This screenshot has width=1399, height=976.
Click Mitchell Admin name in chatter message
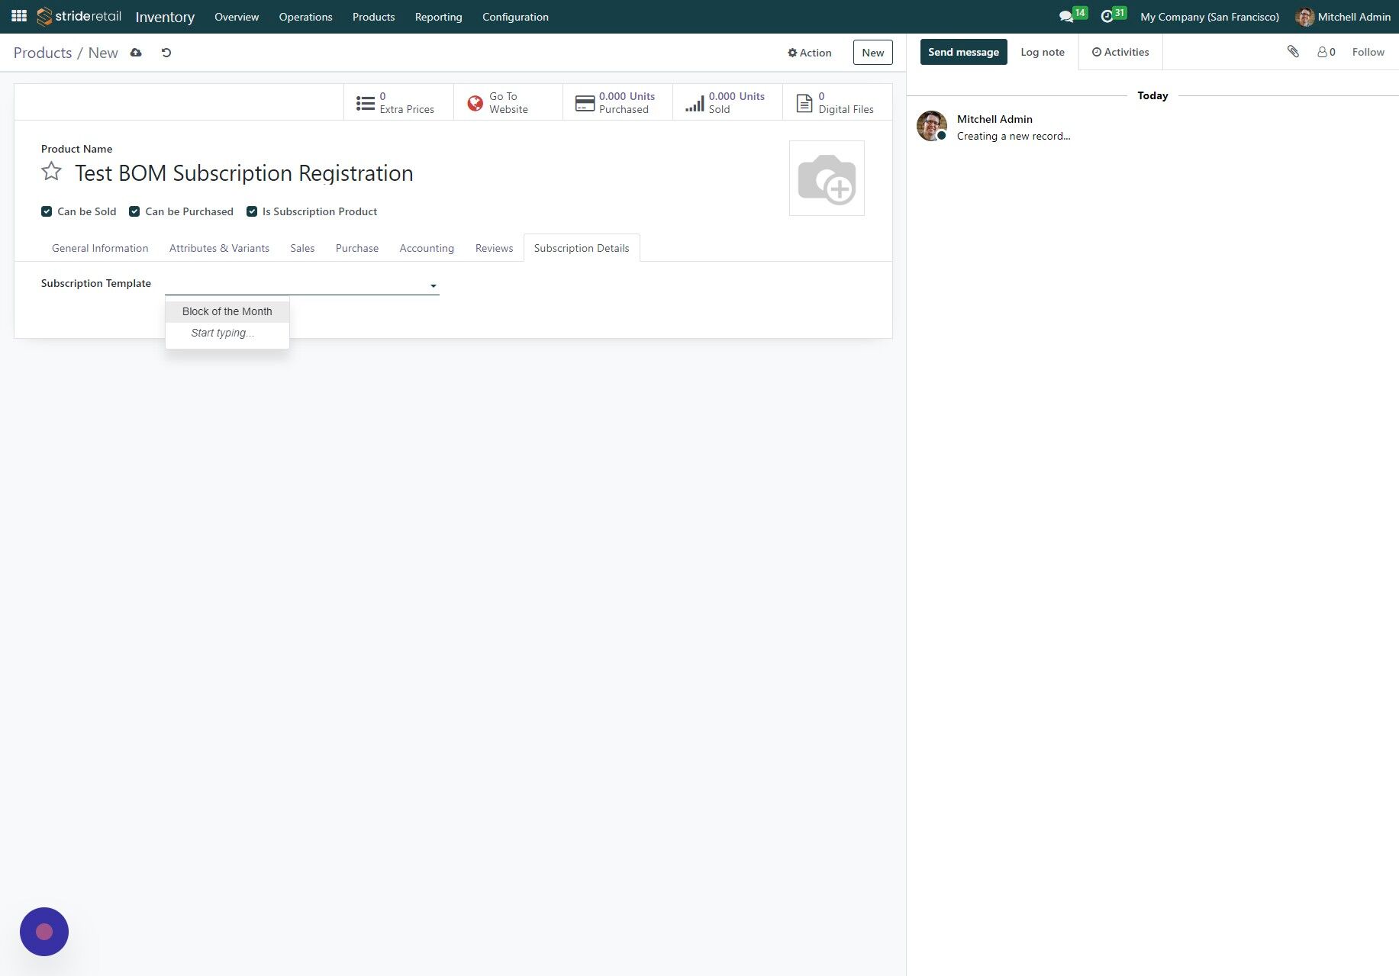pyautogui.click(x=994, y=119)
